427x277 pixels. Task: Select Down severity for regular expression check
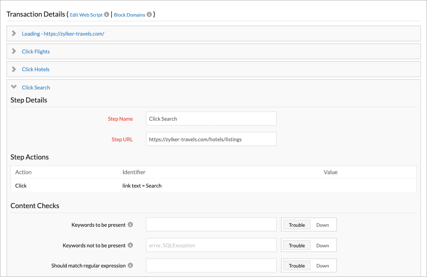pos(322,265)
